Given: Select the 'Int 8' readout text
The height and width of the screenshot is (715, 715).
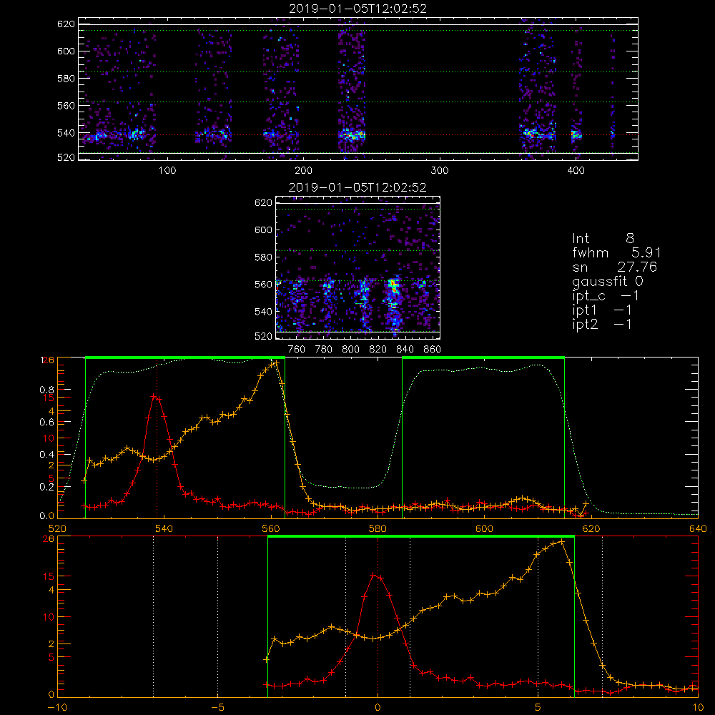Looking at the screenshot, I should point(603,238).
